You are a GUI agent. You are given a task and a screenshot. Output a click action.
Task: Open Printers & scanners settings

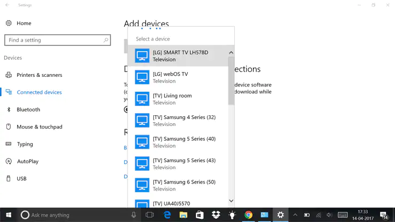pos(39,75)
